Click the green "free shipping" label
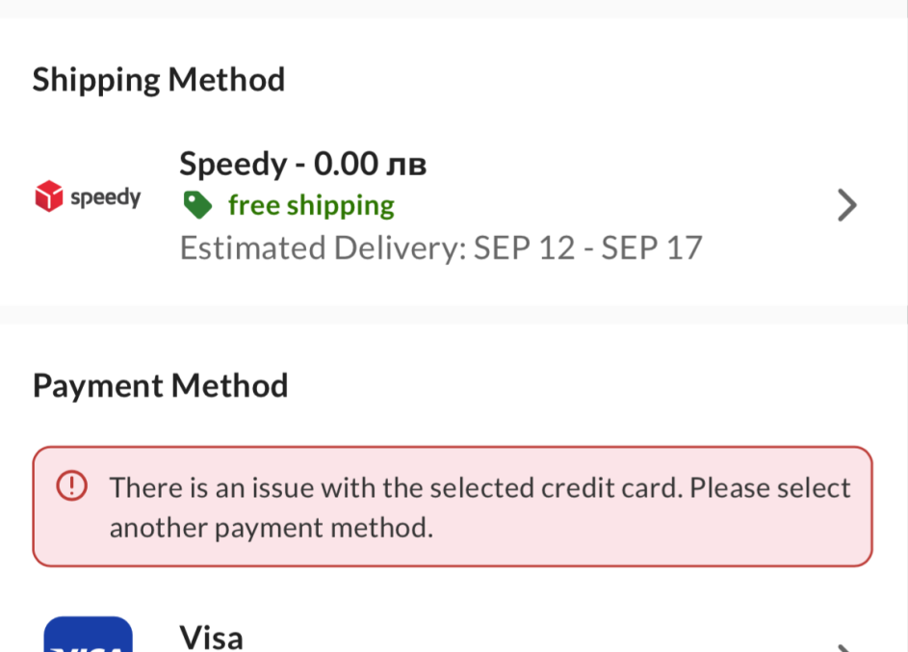 311,205
